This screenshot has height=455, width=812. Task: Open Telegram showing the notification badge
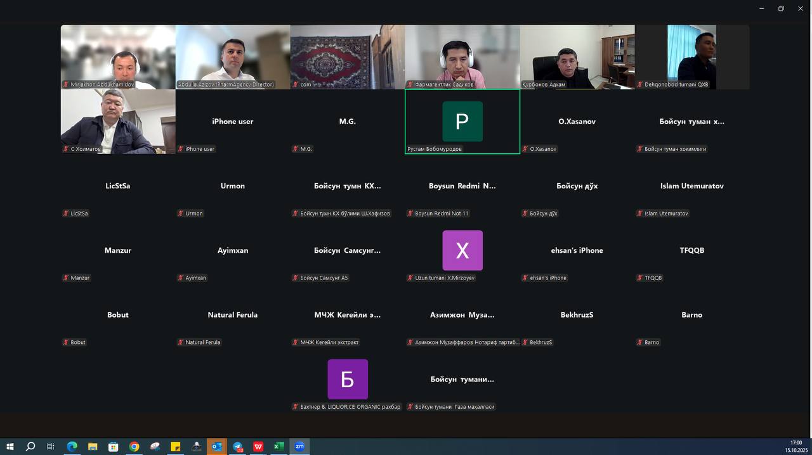point(237,446)
